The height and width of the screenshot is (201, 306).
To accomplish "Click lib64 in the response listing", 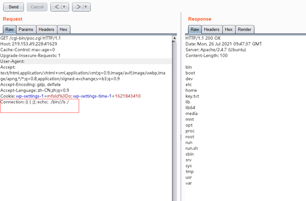I will [x=190, y=108].
